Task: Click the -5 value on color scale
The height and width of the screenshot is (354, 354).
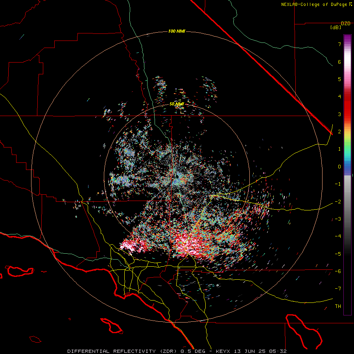Action: [338, 254]
